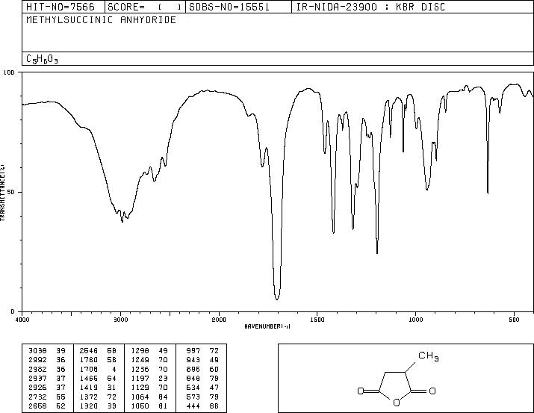The image size is (534, 413).
Task: Select the 1064 peak table entry
Action: point(140,397)
